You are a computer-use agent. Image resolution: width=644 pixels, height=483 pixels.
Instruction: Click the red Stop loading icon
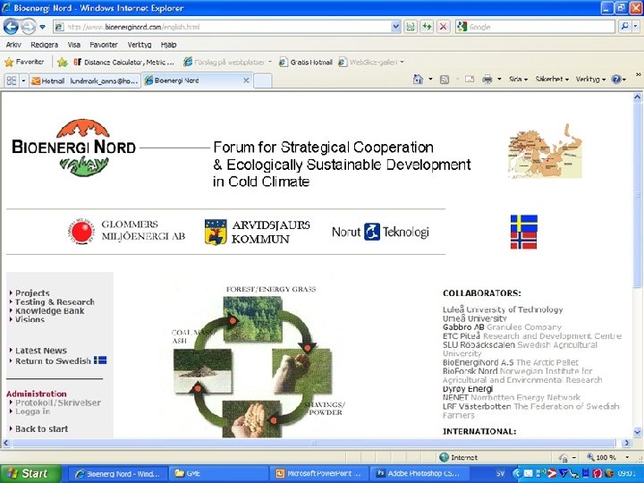[x=443, y=27]
